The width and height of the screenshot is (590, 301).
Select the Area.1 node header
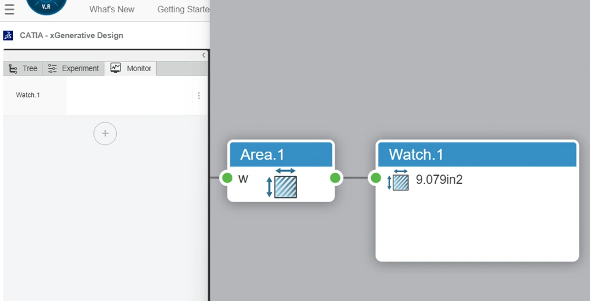point(281,154)
